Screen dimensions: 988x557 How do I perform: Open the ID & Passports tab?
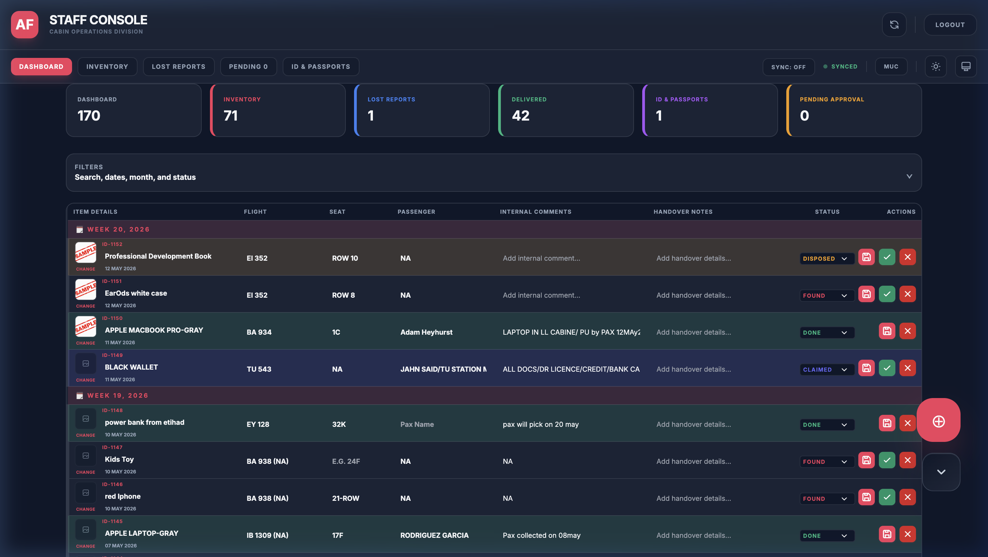[x=321, y=67]
